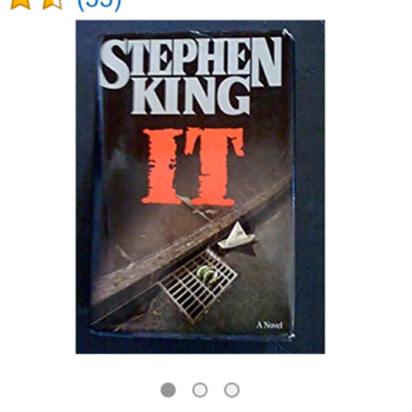The image size is (412, 412).
Task: Switch to the second image dot
Action: pos(200,389)
